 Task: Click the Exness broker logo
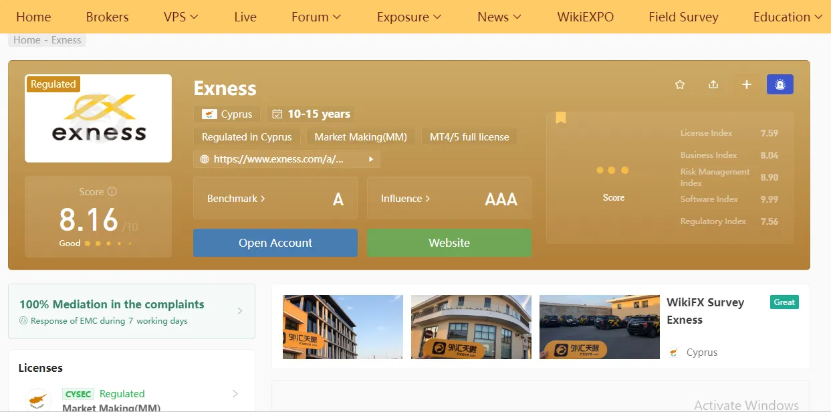pos(98,118)
